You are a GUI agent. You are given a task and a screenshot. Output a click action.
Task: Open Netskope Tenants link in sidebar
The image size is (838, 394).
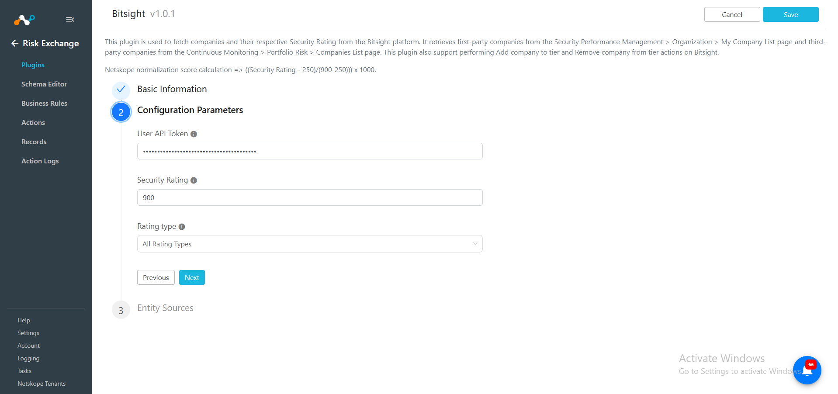[42, 384]
